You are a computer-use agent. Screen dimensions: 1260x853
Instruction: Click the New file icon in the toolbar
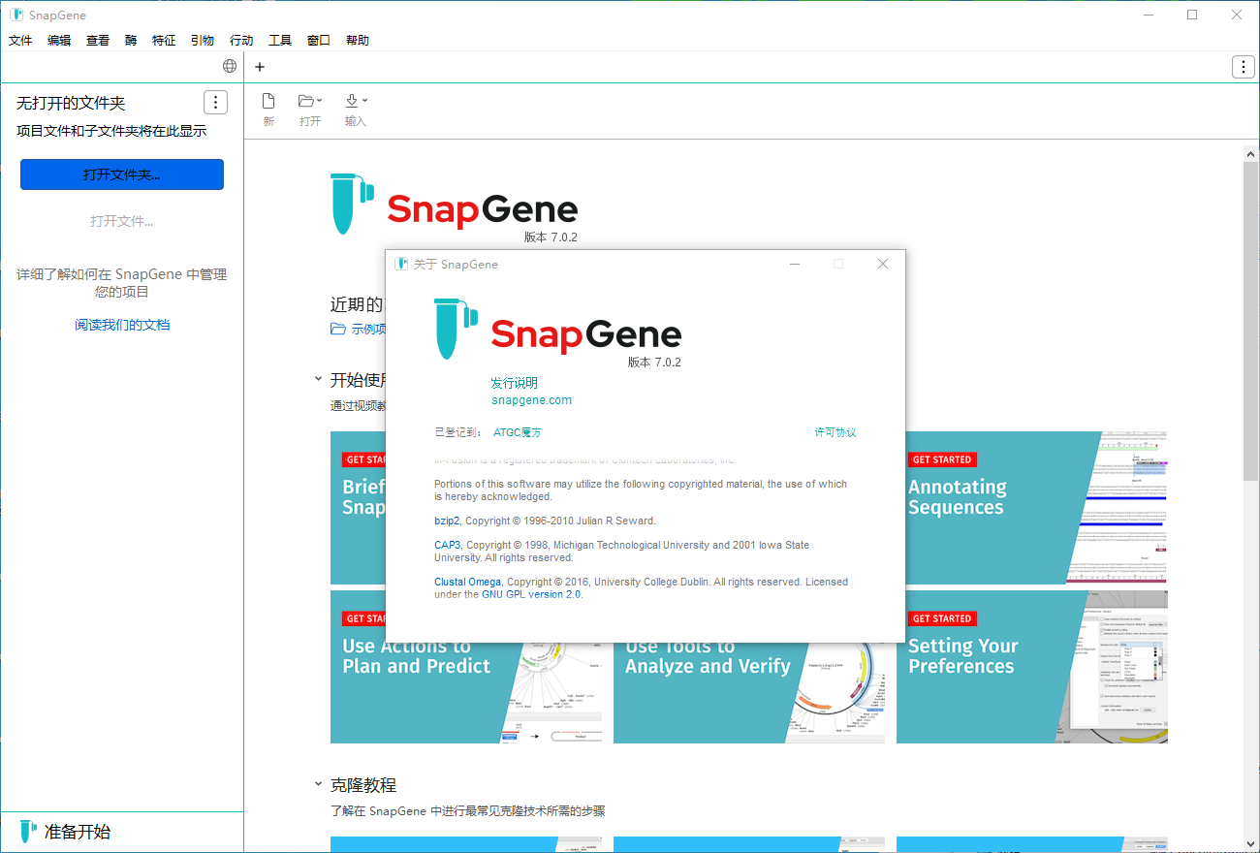[x=268, y=101]
